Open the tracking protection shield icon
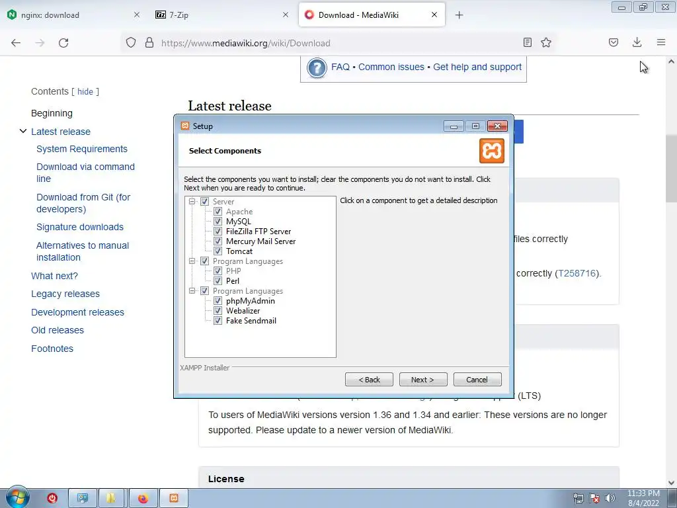Screen dimensions: 677x508 point(131,43)
